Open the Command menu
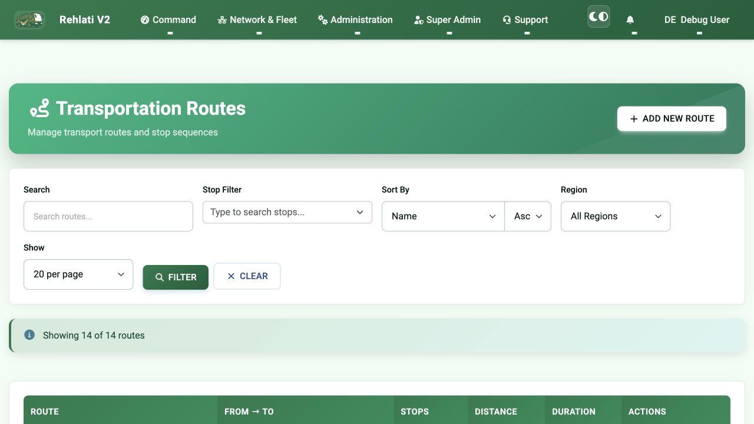 coord(168,19)
